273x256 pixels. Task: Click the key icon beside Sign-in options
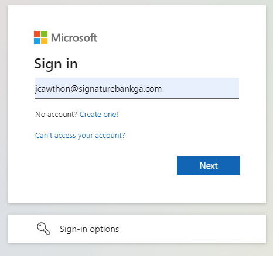click(43, 229)
